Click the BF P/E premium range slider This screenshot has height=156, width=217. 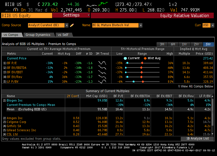142,63
